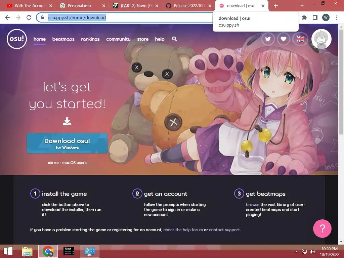Open the Control Panel taskbar icon
The height and width of the screenshot is (258, 344).
click(89, 251)
